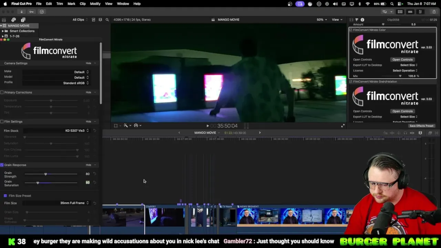
Task: Open the Trim menu
Action: (60, 4)
